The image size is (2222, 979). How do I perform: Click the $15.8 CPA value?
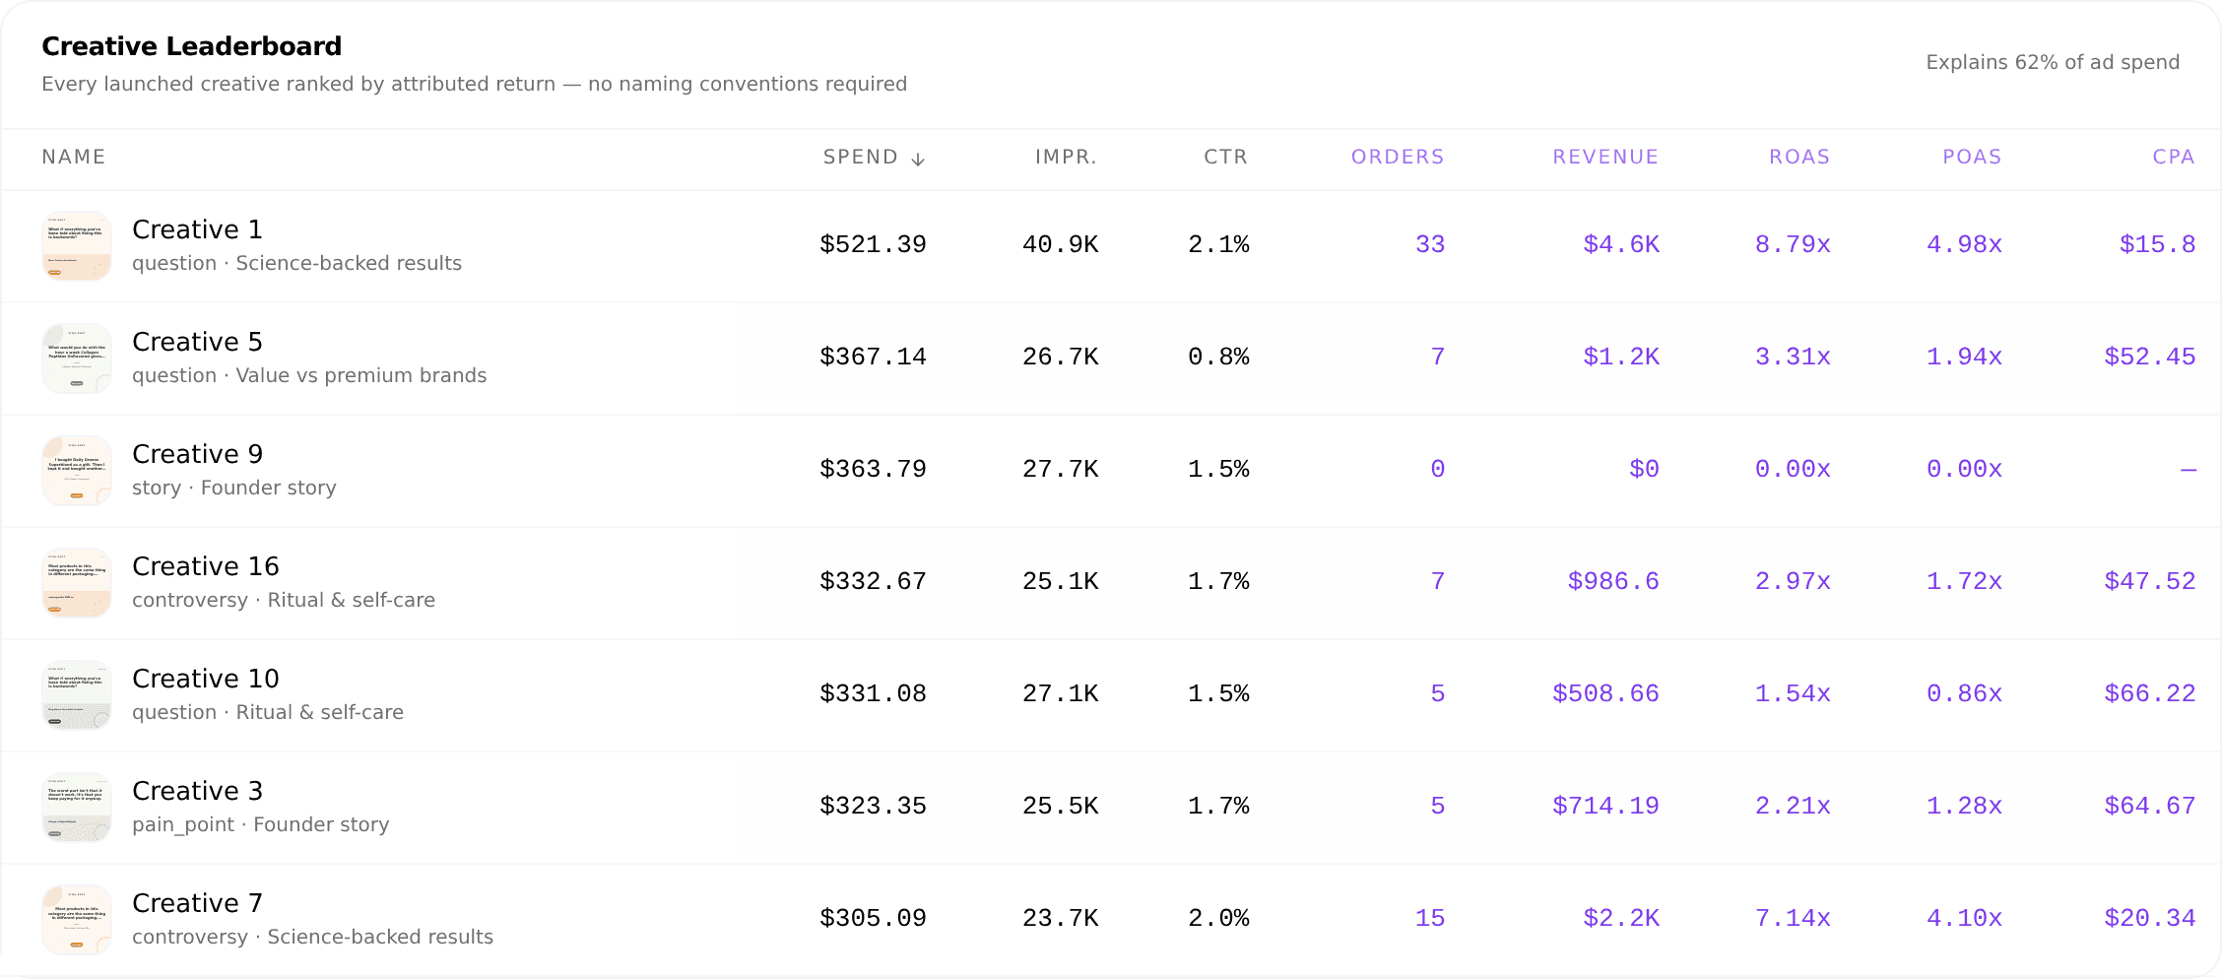pos(2157,244)
